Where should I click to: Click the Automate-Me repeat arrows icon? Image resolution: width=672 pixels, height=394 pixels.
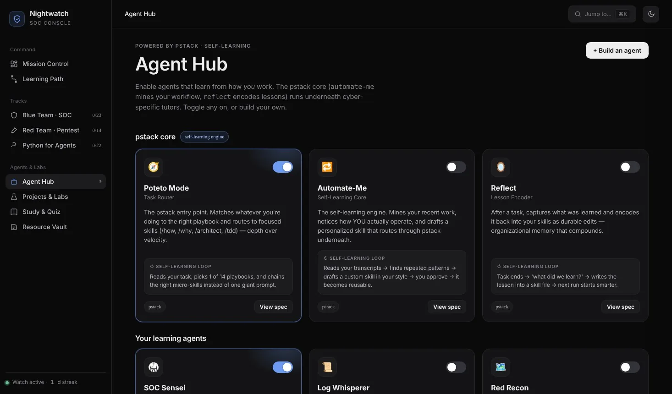pos(327,167)
